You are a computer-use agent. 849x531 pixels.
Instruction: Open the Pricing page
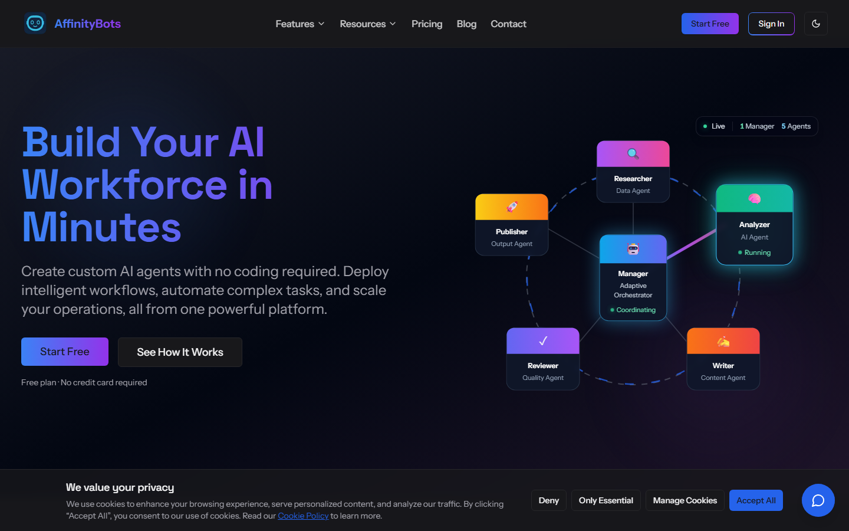[x=426, y=24]
